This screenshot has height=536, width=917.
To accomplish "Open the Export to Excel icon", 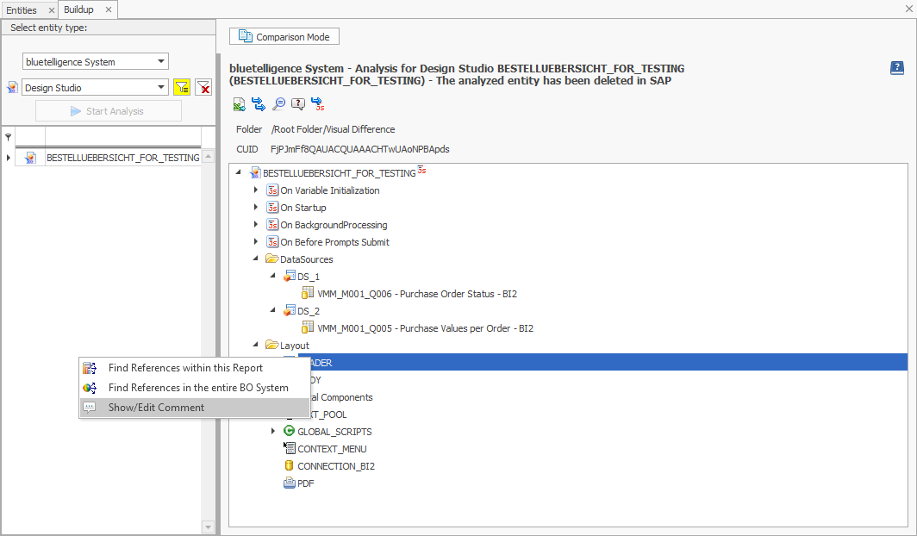I will pos(238,103).
